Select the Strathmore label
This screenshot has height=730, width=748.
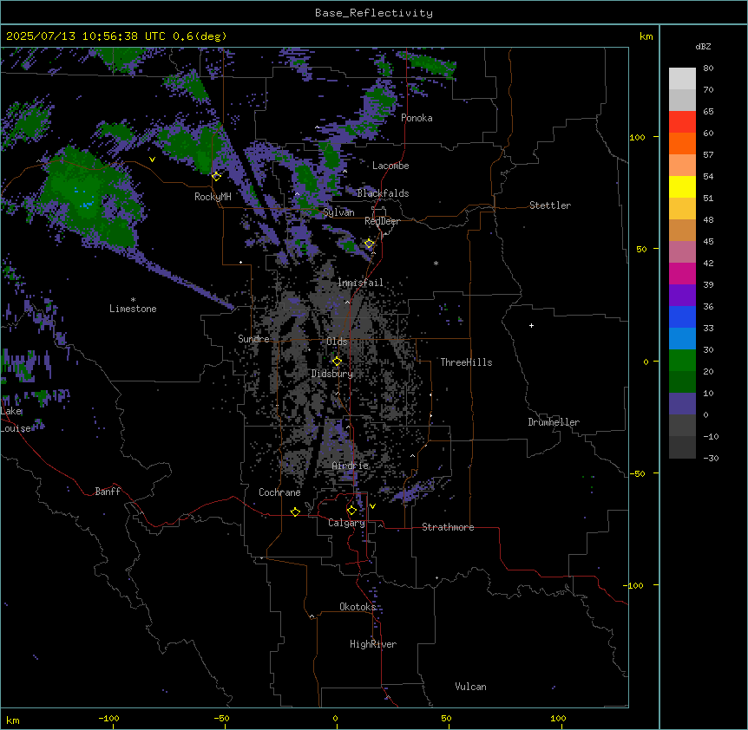pyautogui.click(x=448, y=527)
